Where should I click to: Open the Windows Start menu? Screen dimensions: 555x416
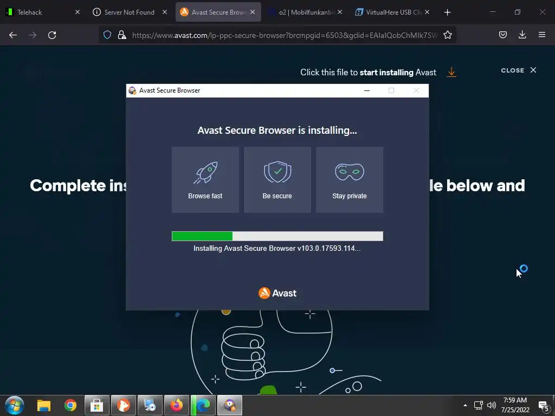pos(14,405)
